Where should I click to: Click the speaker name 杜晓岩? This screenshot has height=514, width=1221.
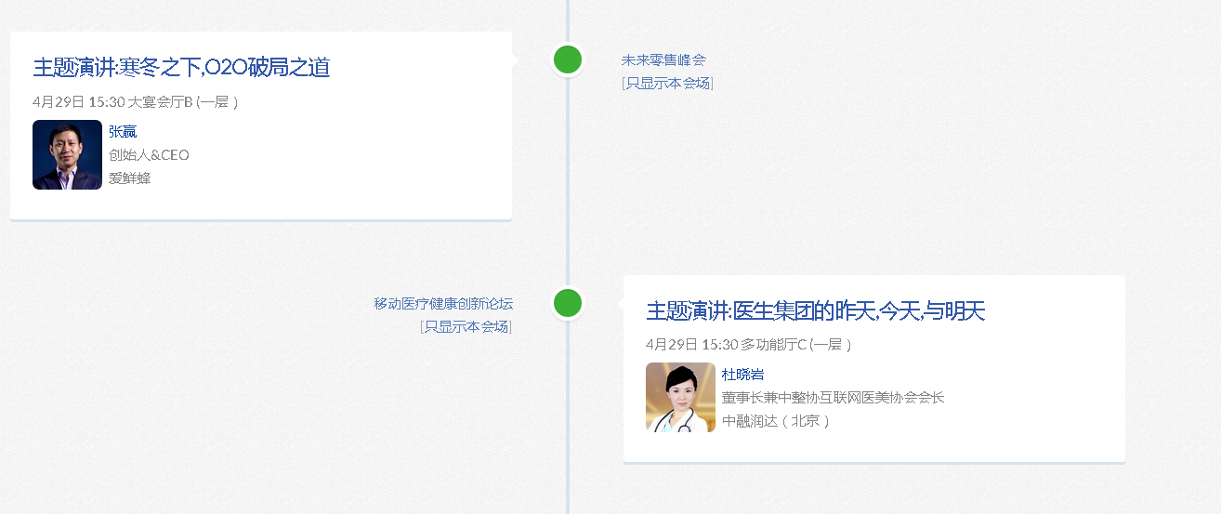tap(742, 375)
